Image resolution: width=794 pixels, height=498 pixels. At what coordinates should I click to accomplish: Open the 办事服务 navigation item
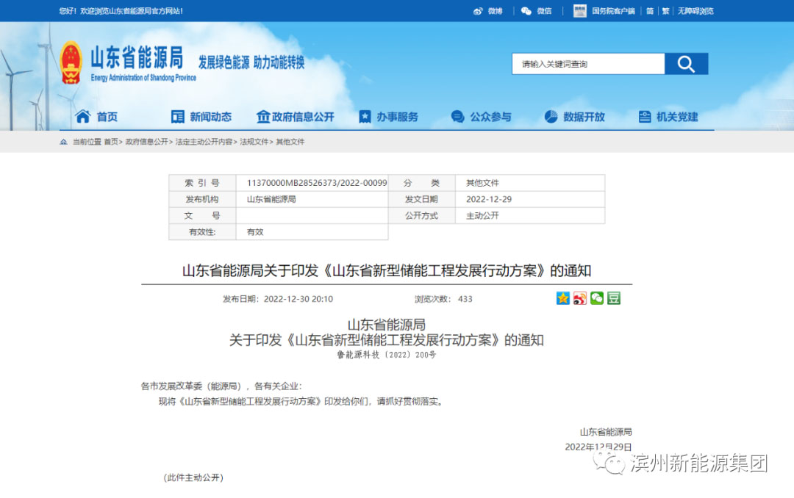click(388, 117)
